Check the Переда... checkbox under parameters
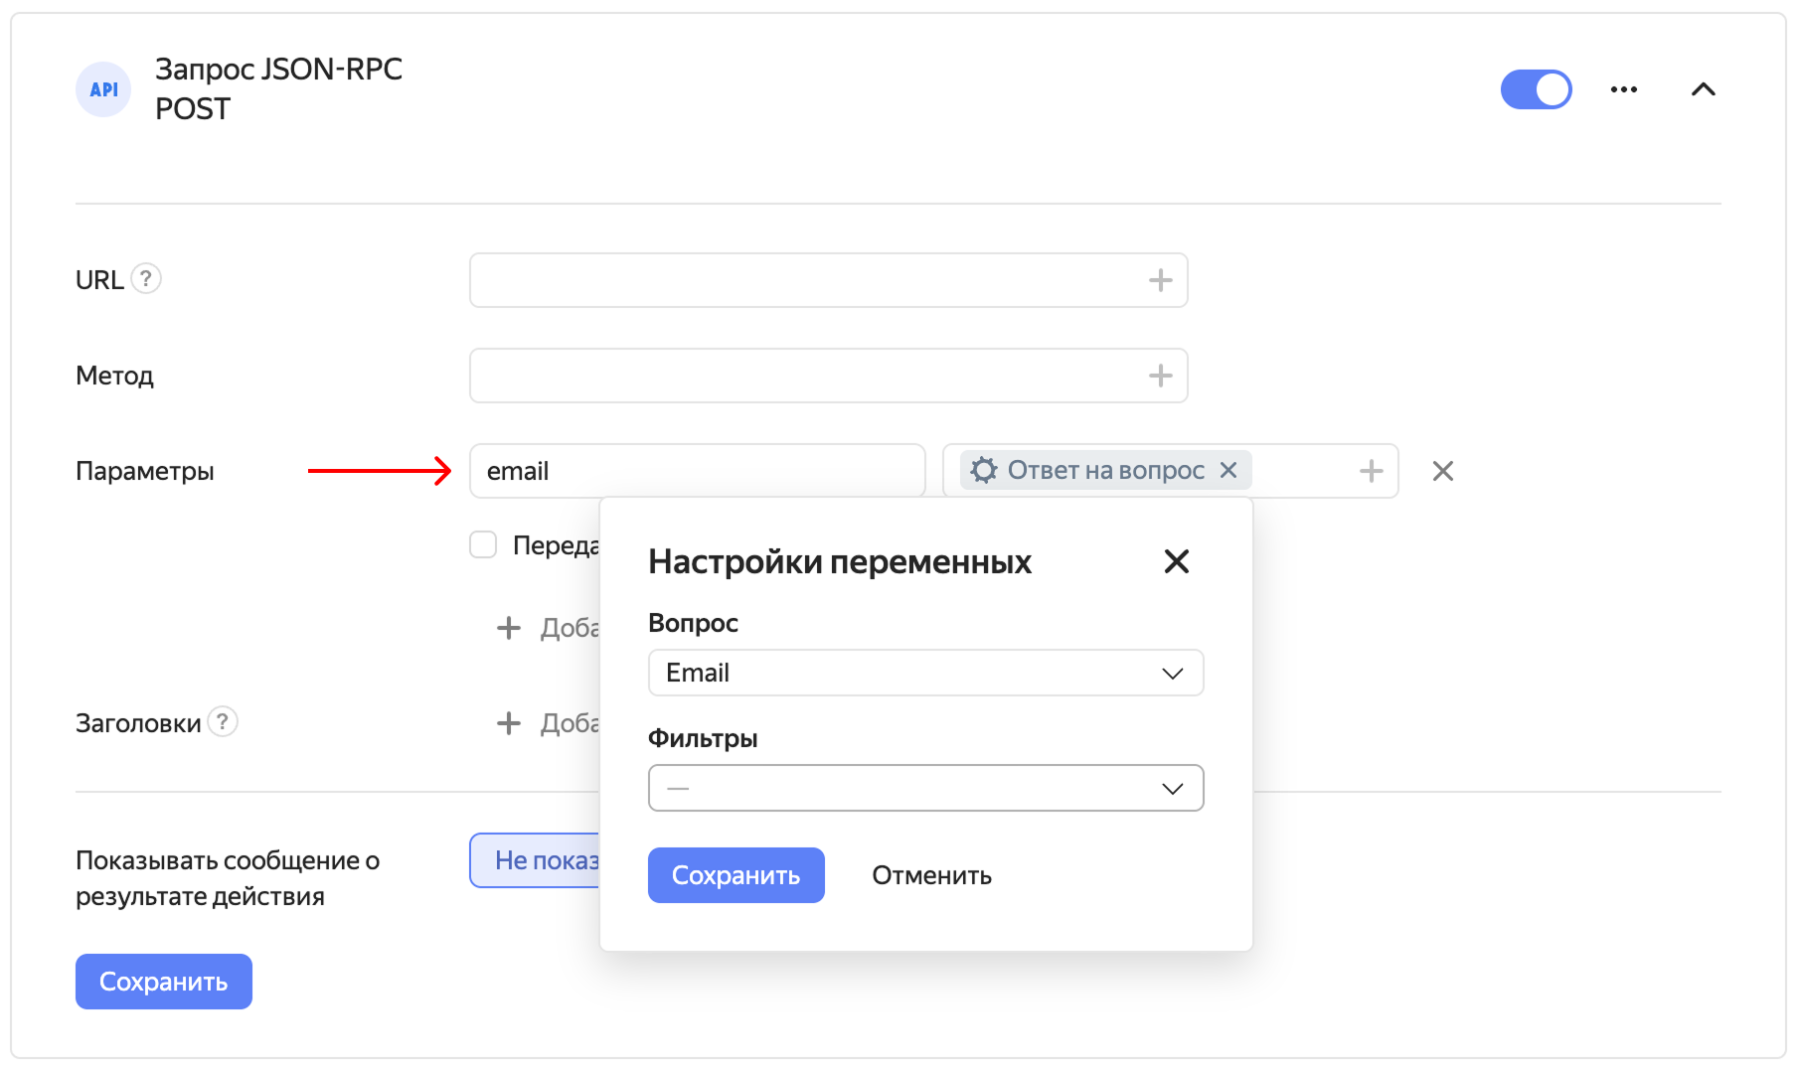The width and height of the screenshot is (1799, 1069). pyautogui.click(x=483, y=544)
